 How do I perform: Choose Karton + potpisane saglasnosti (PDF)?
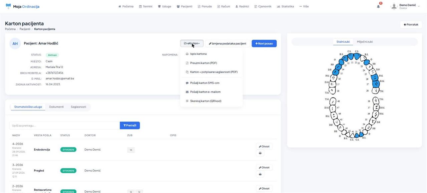pyautogui.click(x=211, y=72)
